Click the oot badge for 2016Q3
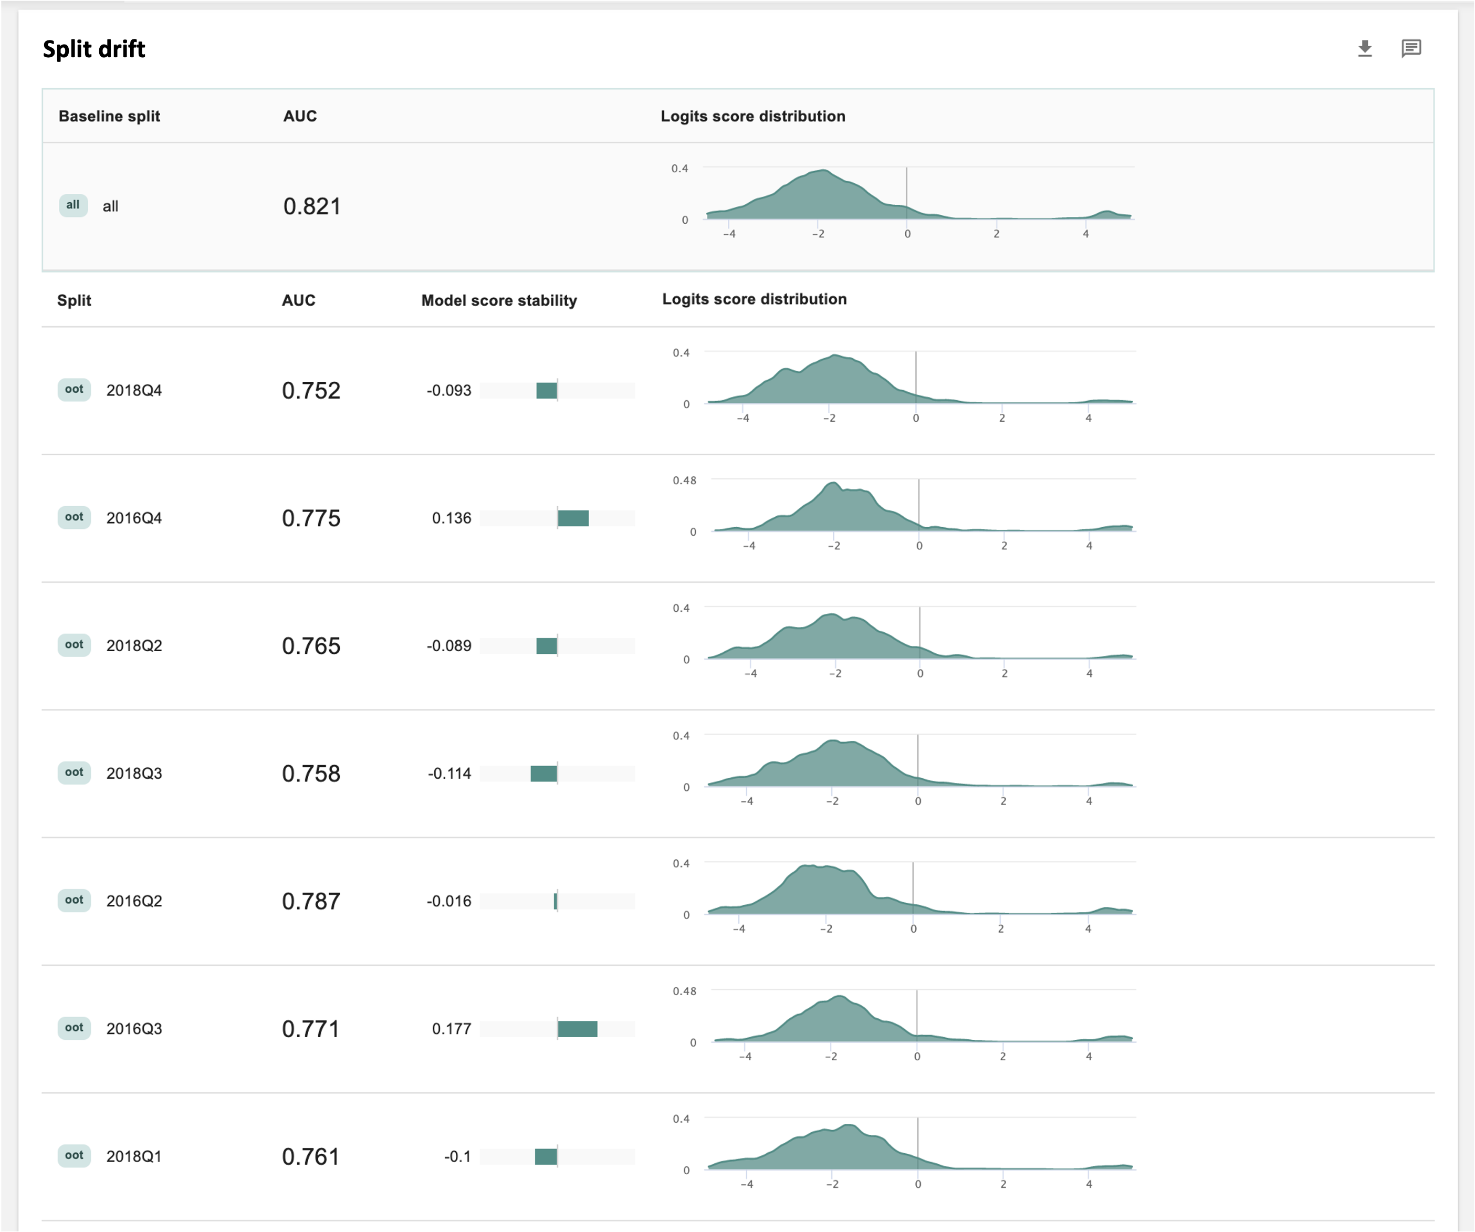The image size is (1475, 1232). tap(74, 1029)
